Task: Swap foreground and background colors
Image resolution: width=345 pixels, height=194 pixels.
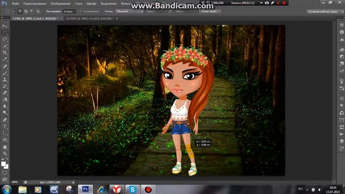Action: pos(7,158)
